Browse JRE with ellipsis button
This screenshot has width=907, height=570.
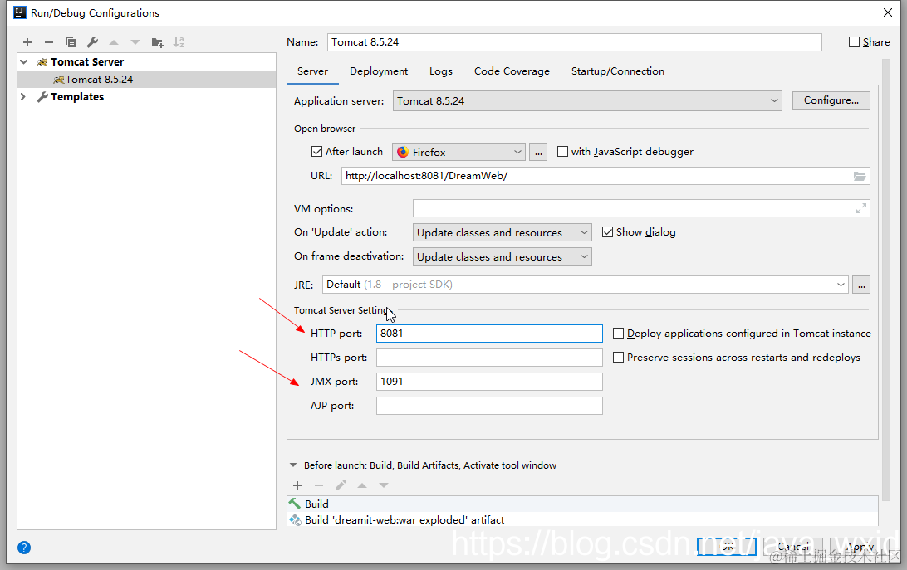click(861, 285)
